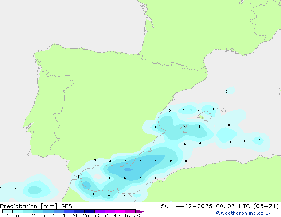Click the legend label "45"
Image resolution: width=281 pixels, height=217 pixels.
click(127, 215)
